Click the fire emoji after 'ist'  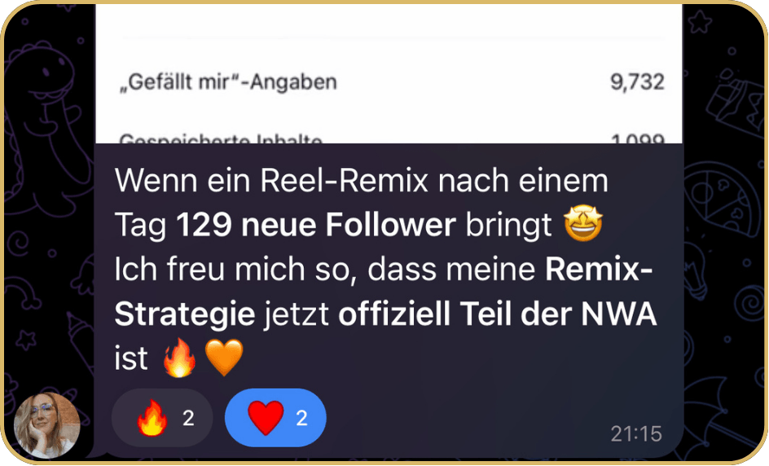[x=179, y=358]
